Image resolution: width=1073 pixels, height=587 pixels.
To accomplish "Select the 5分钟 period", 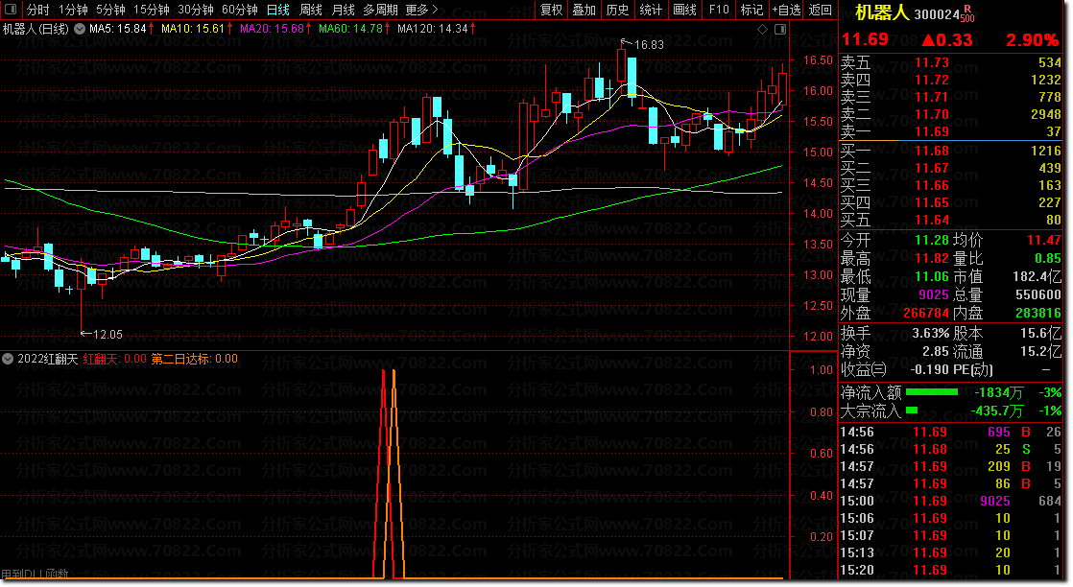I will point(110,10).
